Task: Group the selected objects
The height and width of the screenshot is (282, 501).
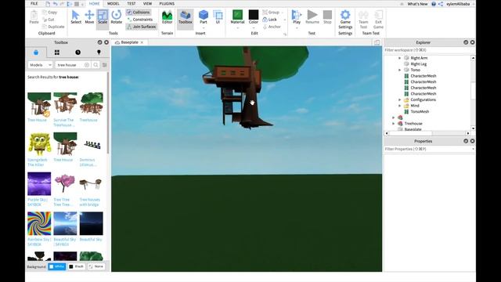Action: pyautogui.click(x=271, y=13)
